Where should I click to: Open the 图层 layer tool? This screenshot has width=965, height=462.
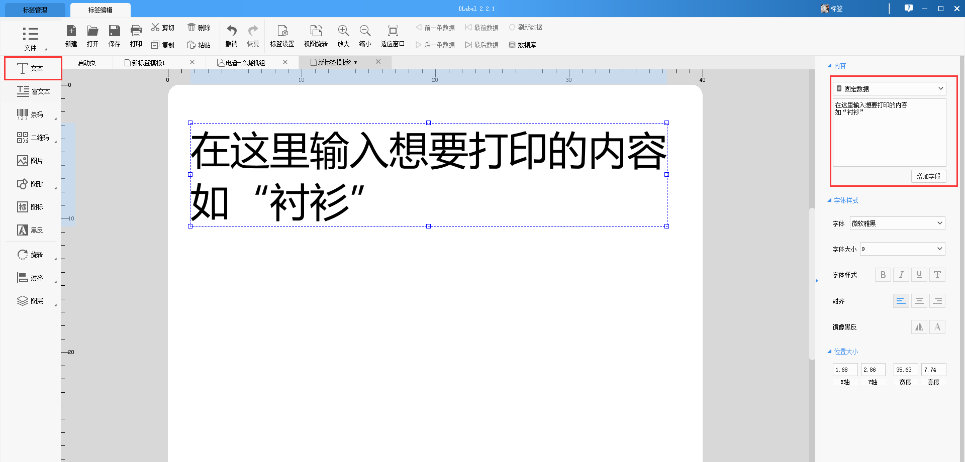(30, 301)
